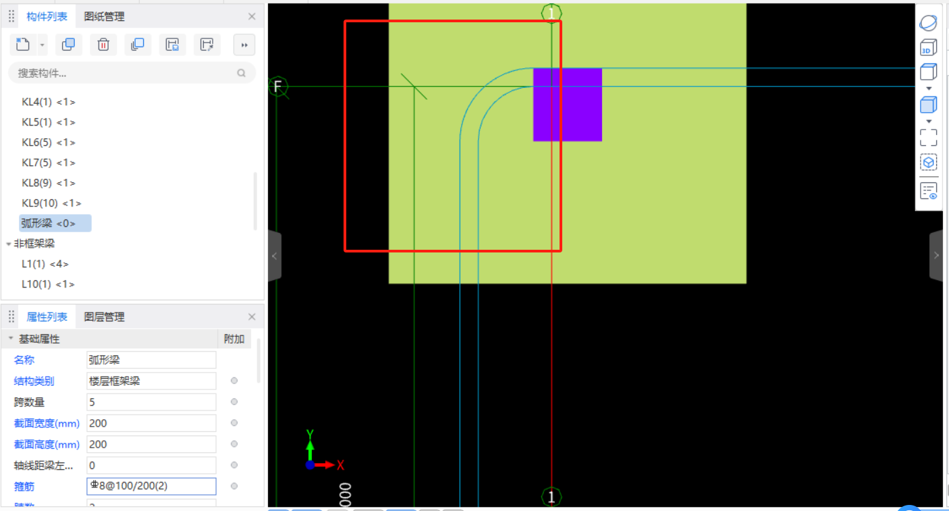
Task: Toggle 附加 option for 结构类别
Action: (x=234, y=381)
